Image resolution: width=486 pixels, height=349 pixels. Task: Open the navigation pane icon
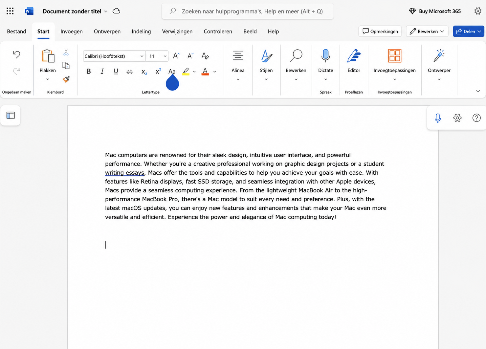(x=11, y=115)
